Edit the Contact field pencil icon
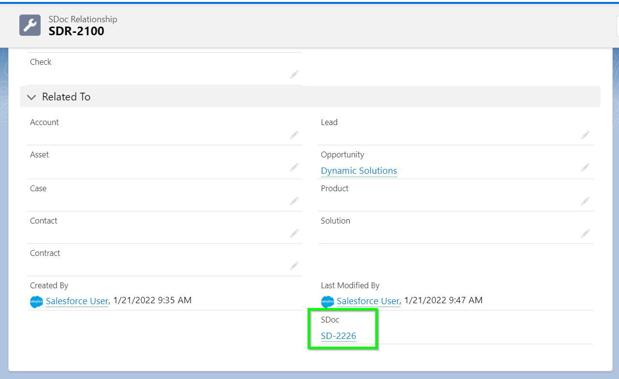Viewport: 619px width, 379px height. (x=294, y=233)
